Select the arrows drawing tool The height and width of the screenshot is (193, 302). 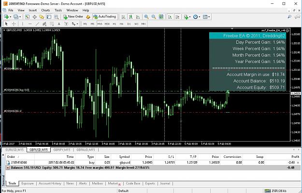point(73,24)
